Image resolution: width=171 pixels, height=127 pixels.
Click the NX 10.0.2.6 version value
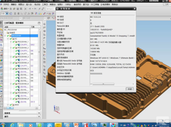pyautogui.click(x=96, y=17)
